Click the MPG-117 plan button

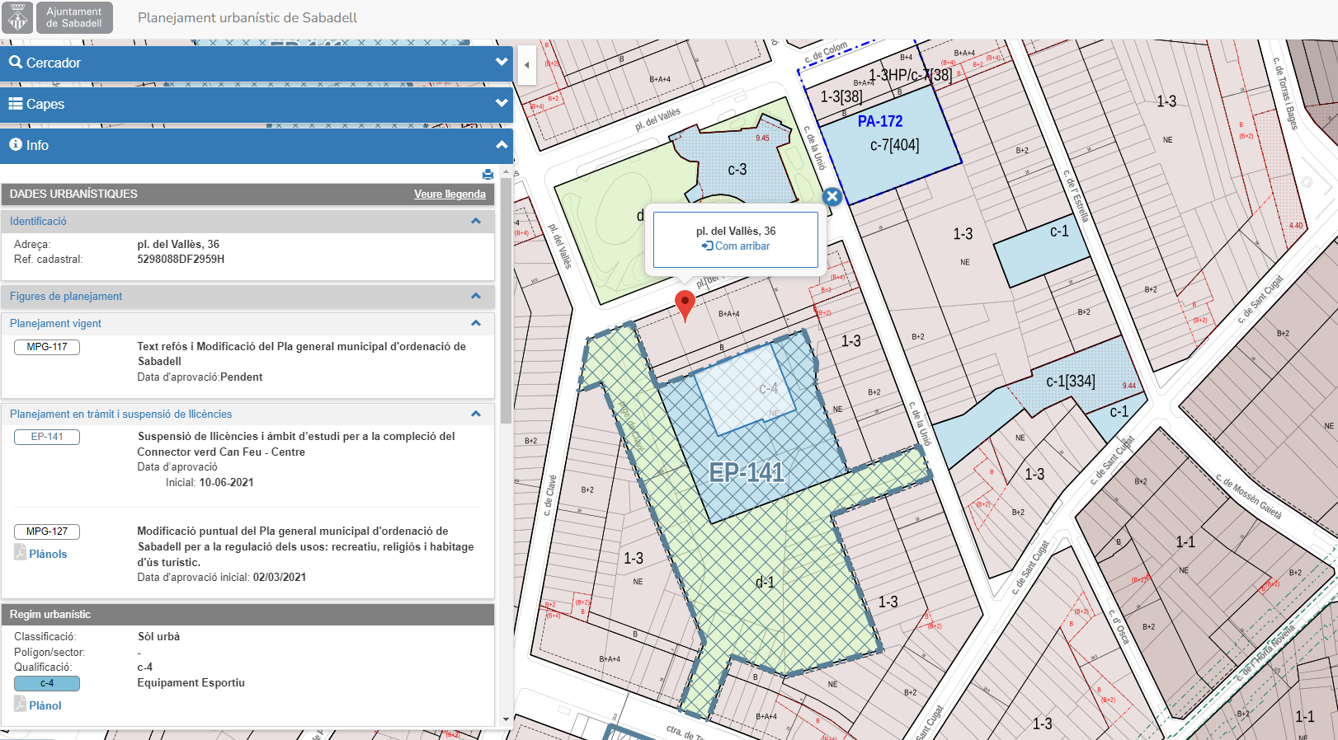click(47, 347)
